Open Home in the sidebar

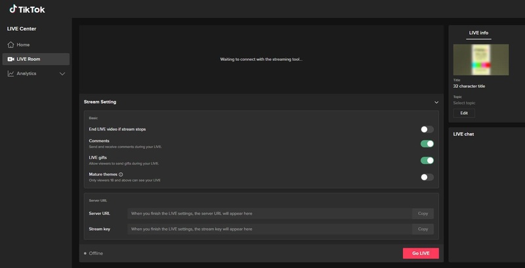pyautogui.click(x=23, y=45)
